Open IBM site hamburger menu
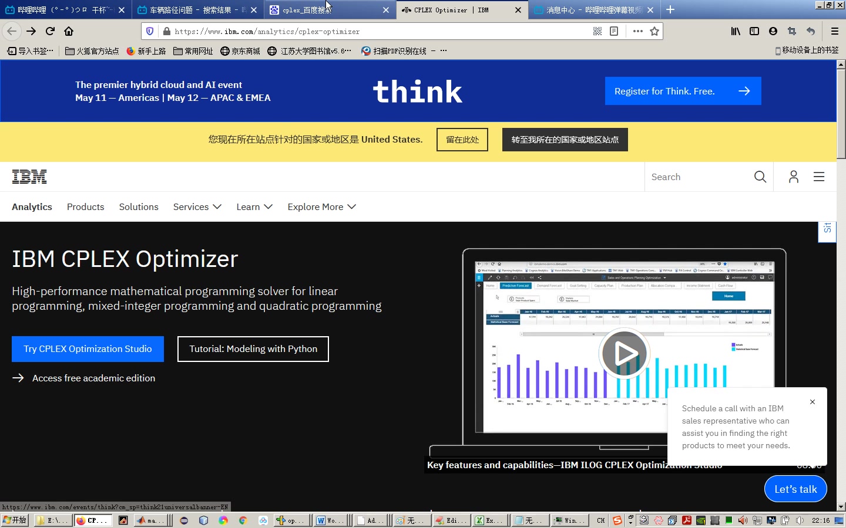846x528 pixels. coord(819,177)
